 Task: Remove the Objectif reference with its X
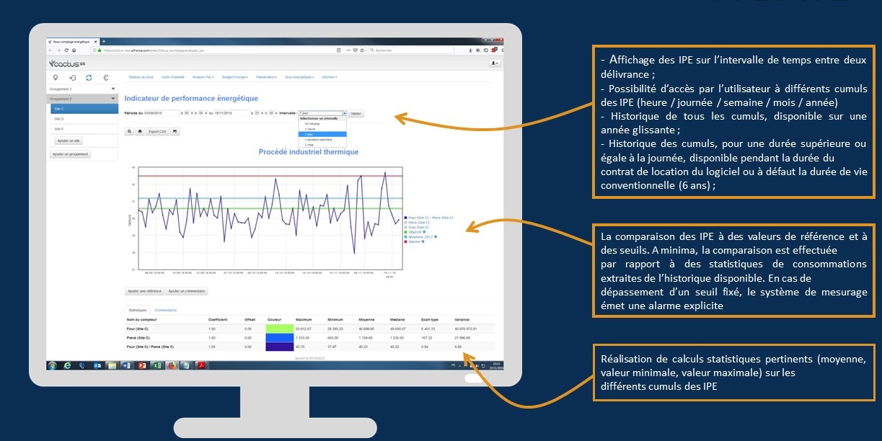(x=424, y=232)
